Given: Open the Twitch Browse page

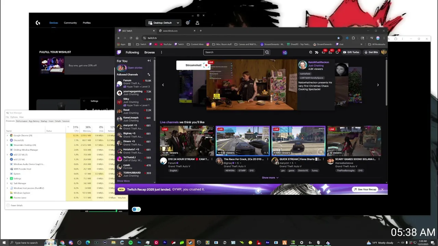Looking at the screenshot, I should click(x=150, y=52).
